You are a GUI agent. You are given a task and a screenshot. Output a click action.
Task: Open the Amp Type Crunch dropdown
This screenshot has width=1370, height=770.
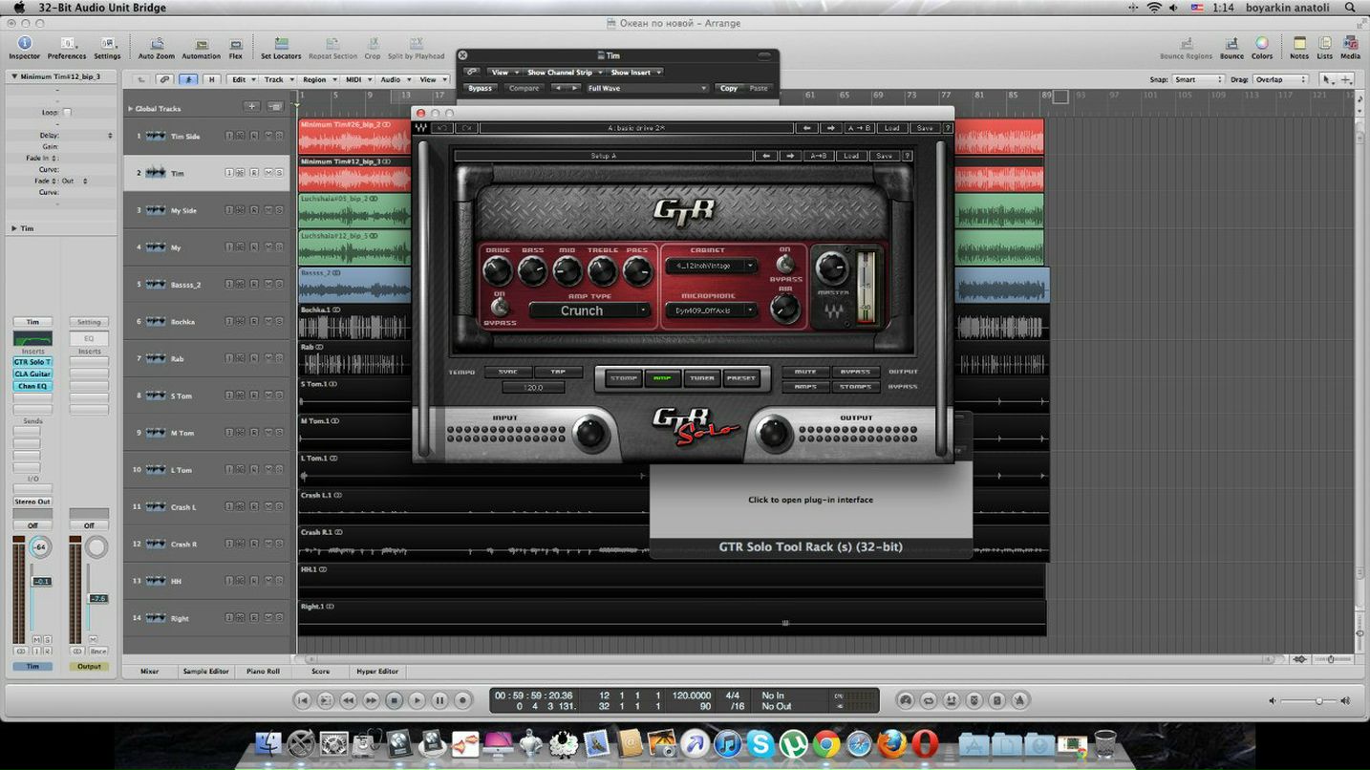coord(589,310)
